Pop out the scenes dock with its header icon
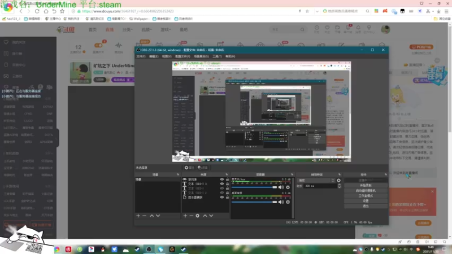 pos(178,174)
